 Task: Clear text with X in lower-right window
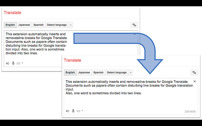coord(194,81)
